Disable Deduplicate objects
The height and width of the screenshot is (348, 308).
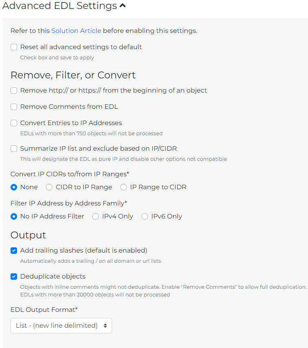(x=13, y=276)
